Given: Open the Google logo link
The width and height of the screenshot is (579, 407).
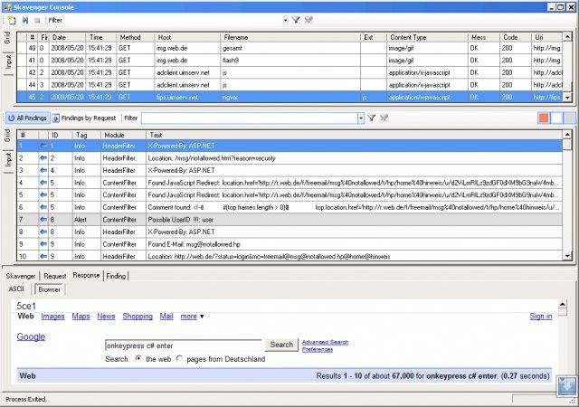Looking at the screenshot, I should tap(31, 336).
